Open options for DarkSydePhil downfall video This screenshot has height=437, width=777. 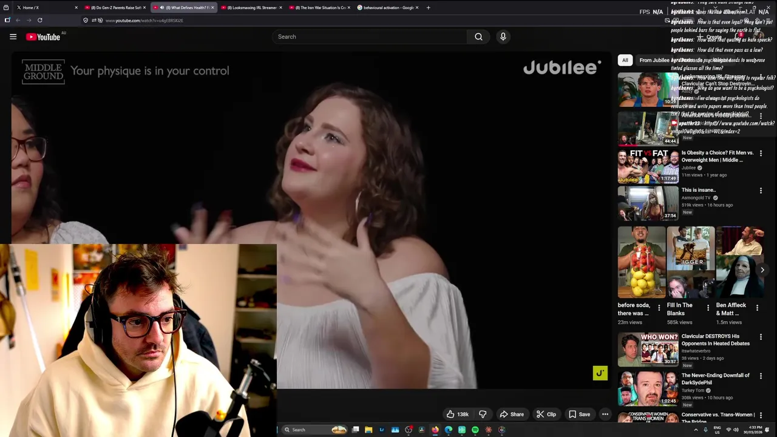tap(761, 376)
